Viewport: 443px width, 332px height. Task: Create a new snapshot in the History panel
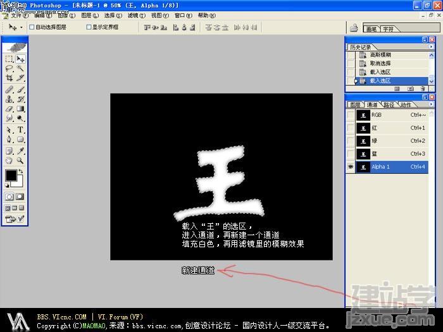410,89
